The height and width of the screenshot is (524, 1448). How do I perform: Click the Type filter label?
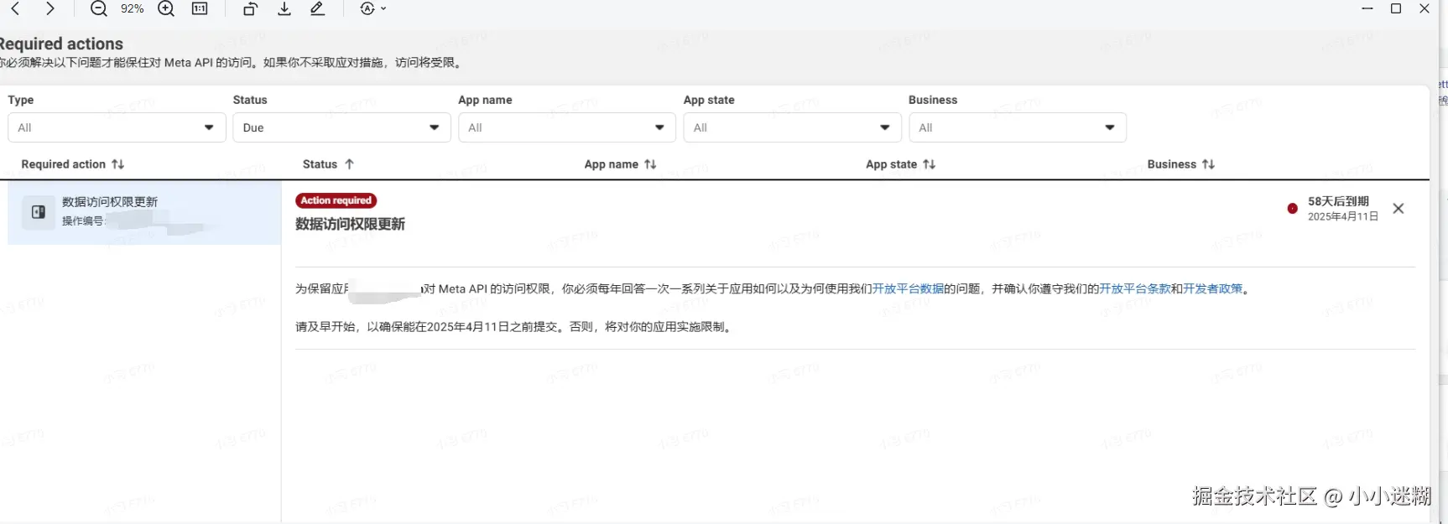click(21, 100)
